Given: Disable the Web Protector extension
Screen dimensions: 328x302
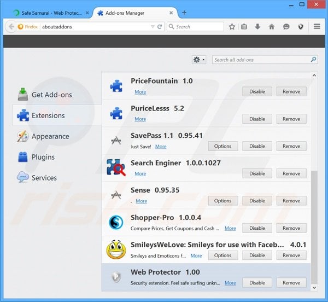Looking at the screenshot, I should 257,283.
